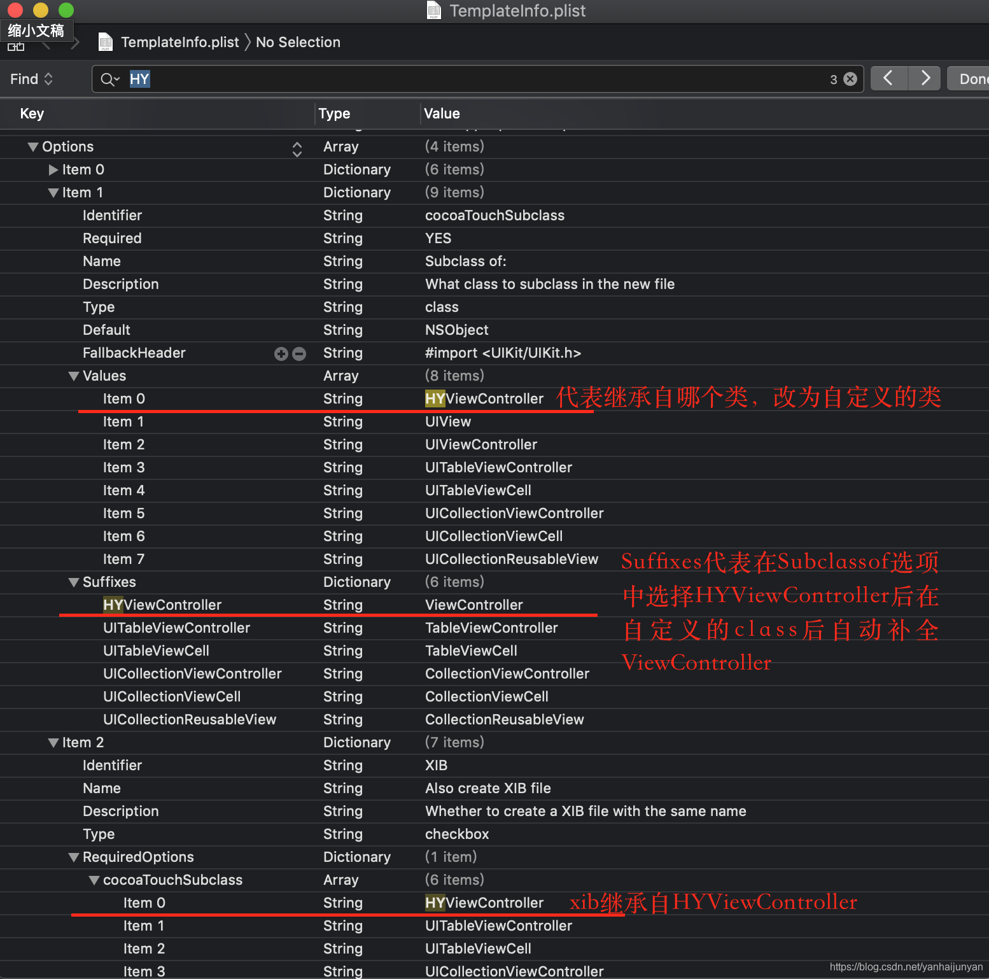Select 'Whether to create a XIB file' description
Image resolution: width=989 pixels, height=979 pixels.
coord(586,812)
